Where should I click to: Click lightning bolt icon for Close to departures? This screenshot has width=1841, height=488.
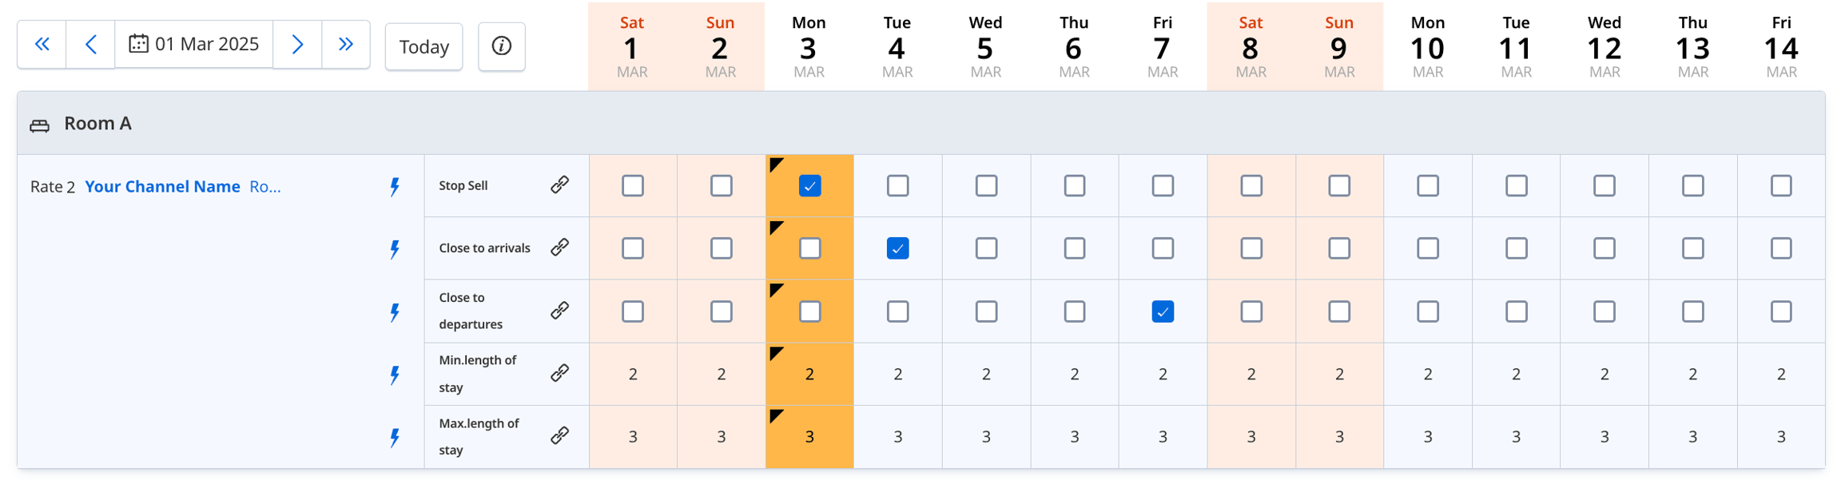point(395,312)
